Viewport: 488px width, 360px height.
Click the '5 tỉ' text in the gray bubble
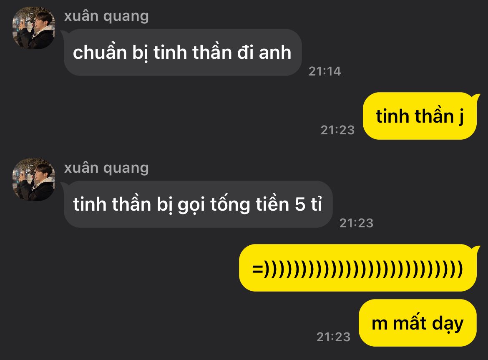308,204
